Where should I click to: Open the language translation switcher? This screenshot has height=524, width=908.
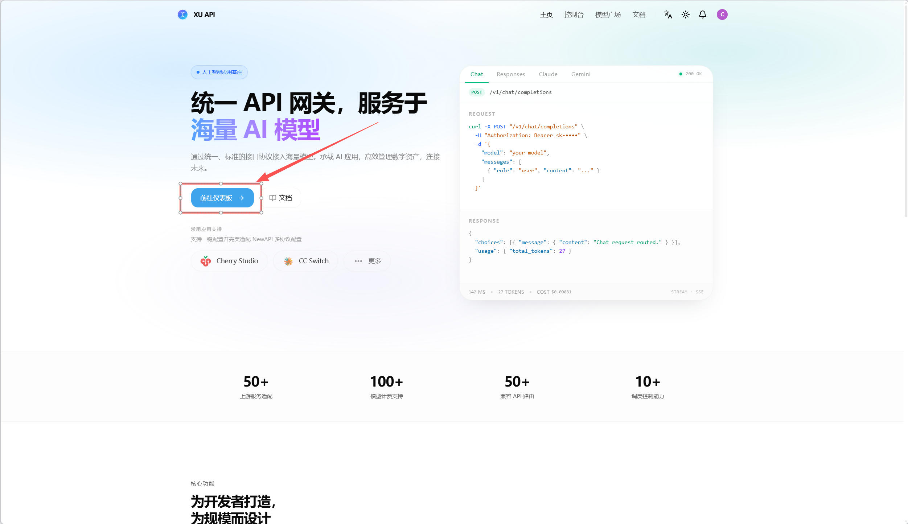click(668, 15)
